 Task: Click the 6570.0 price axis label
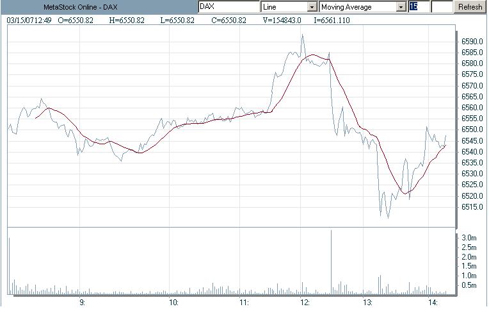coord(472,86)
